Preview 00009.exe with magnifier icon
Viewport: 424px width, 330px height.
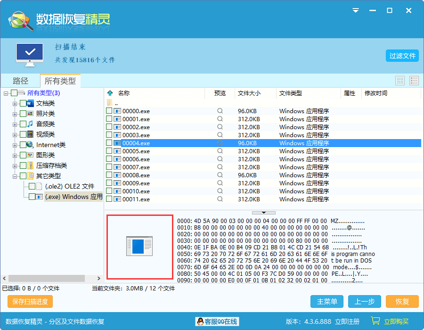(220, 183)
